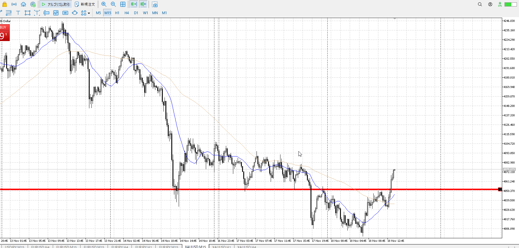Open the user account profile icon
The width and height of the screenshot is (519, 248).
[490, 4]
